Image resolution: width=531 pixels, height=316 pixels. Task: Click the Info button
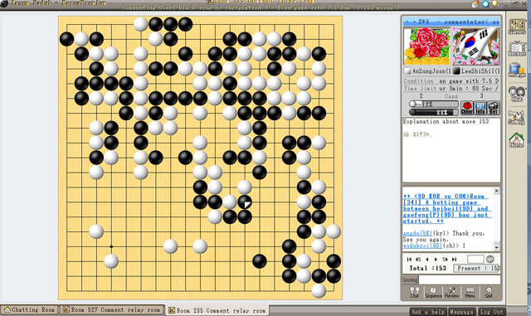pos(480,108)
